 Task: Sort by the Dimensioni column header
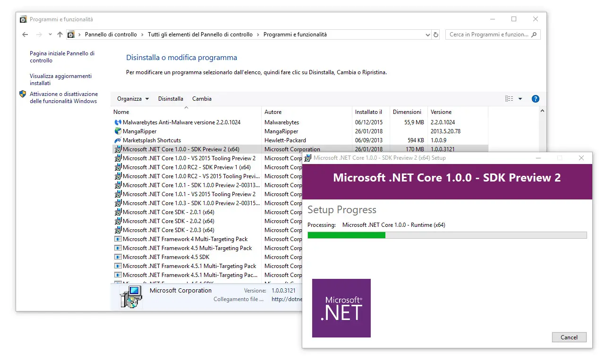tap(409, 112)
